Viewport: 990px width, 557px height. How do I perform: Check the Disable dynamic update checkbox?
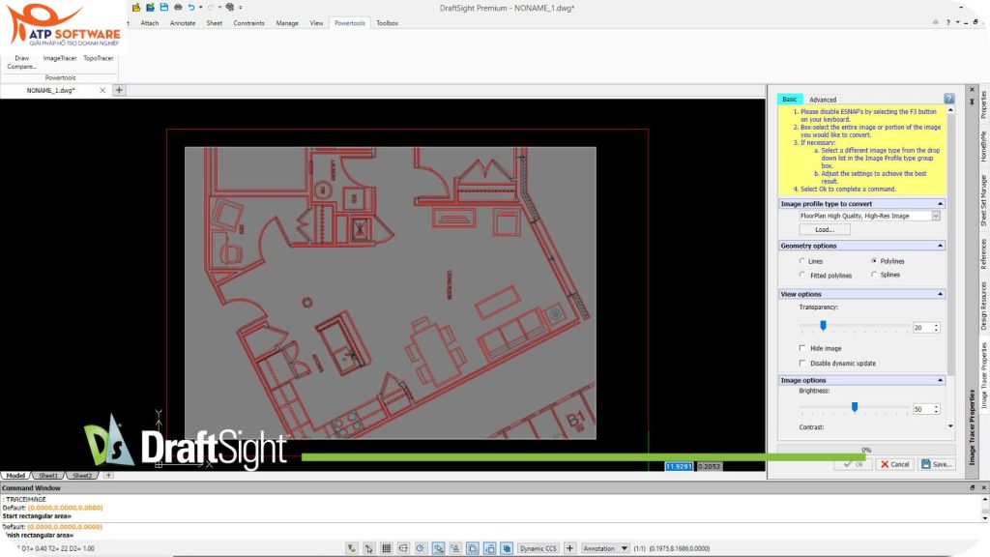(x=801, y=363)
